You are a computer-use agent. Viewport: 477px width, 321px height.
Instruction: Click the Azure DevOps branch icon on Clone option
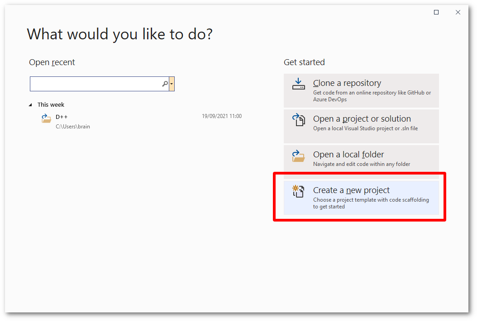[x=299, y=83]
